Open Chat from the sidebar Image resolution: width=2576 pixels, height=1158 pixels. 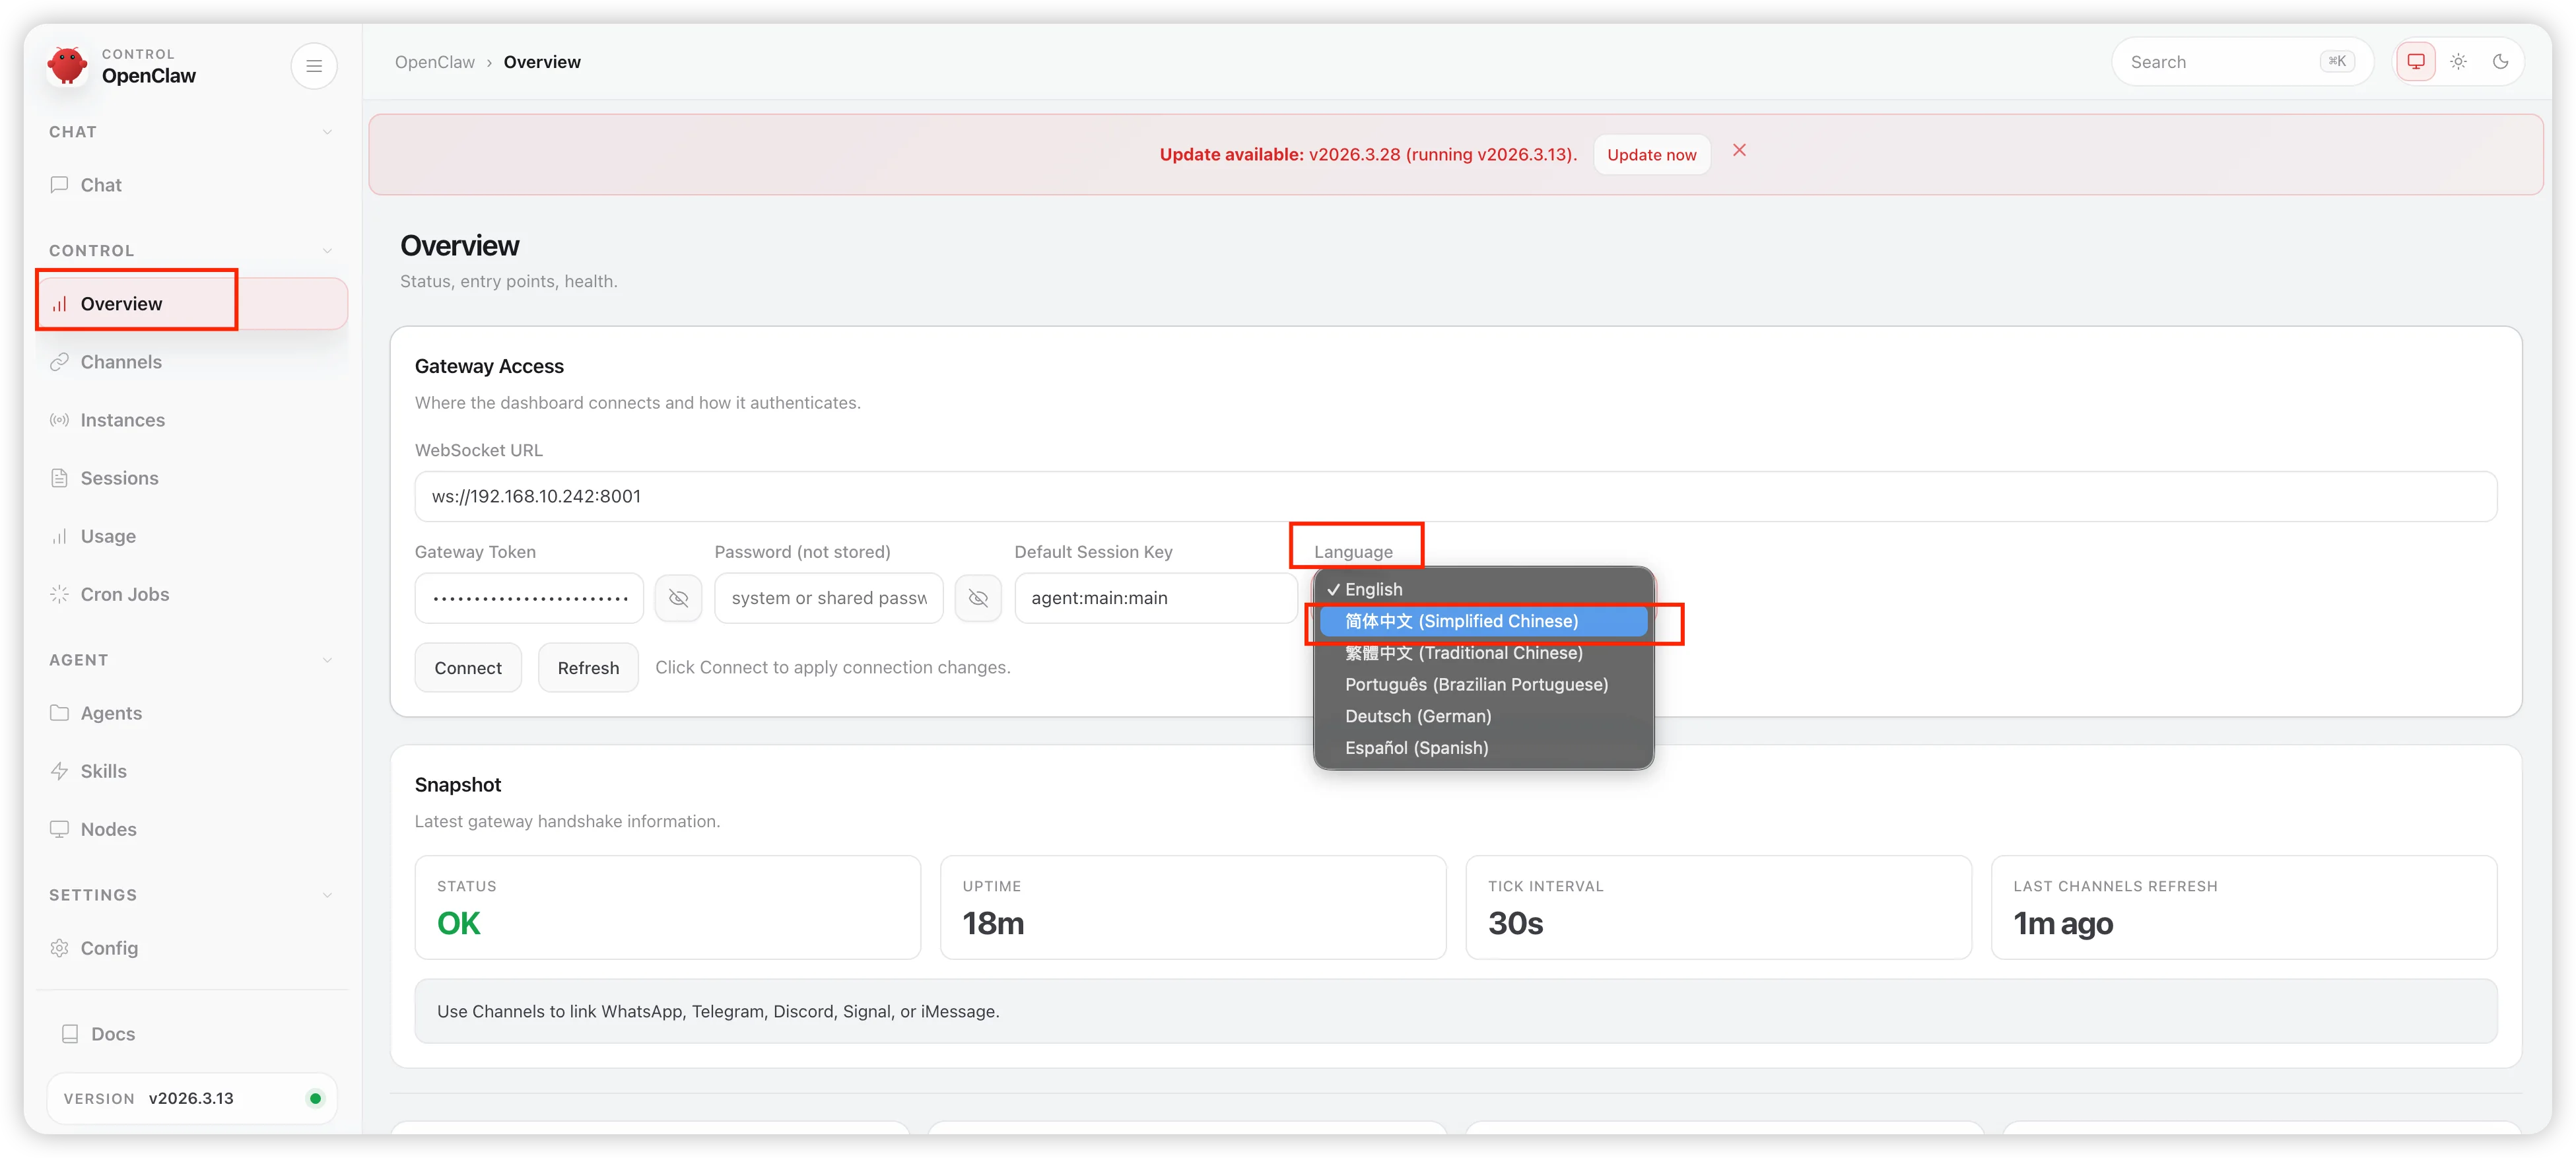pyautogui.click(x=192, y=185)
